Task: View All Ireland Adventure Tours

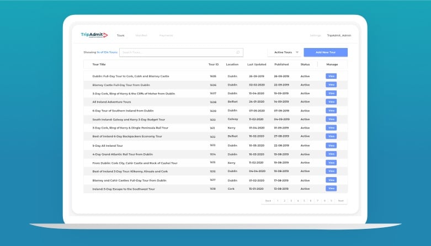Action: click(x=331, y=101)
